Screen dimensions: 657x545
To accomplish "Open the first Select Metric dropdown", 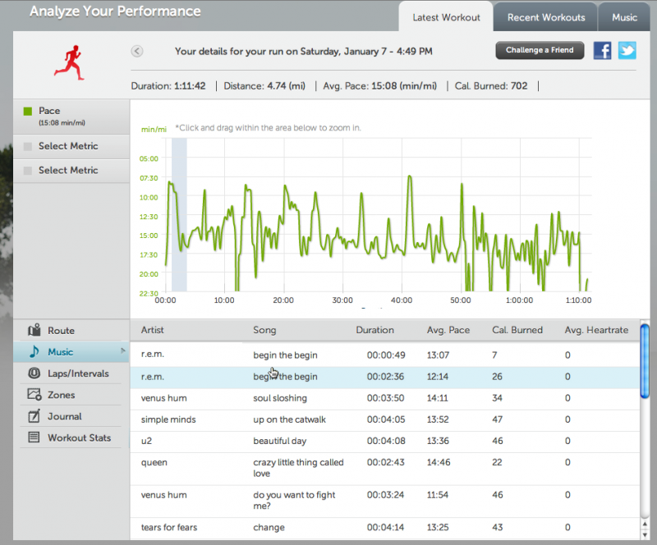I will coord(68,146).
